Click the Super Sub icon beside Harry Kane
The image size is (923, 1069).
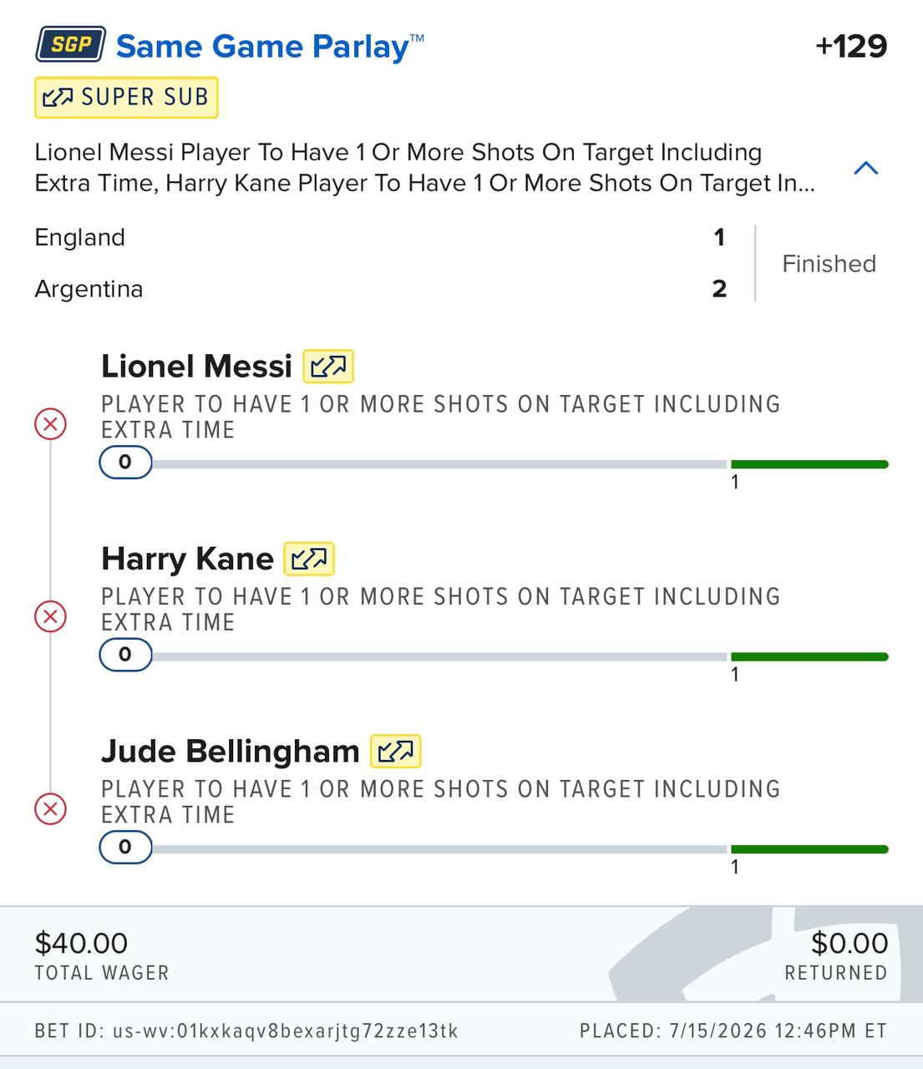[309, 559]
